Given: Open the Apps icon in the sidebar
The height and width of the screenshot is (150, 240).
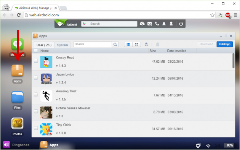Looking at the screenshot, I should click(x=17, y=71).
